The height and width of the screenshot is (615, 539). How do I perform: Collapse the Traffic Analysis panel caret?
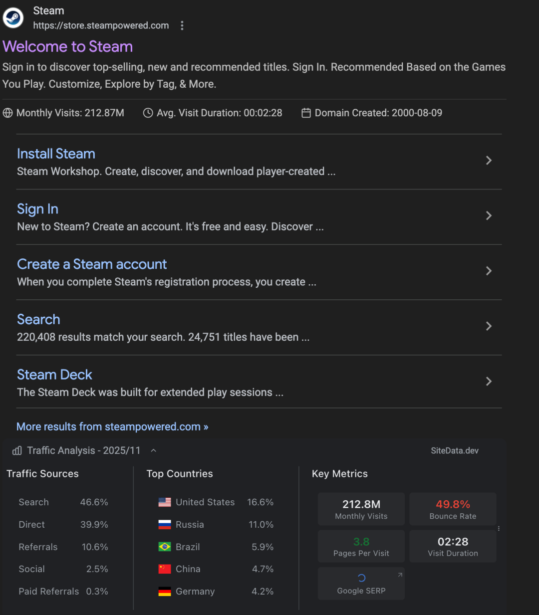point(154,450)
